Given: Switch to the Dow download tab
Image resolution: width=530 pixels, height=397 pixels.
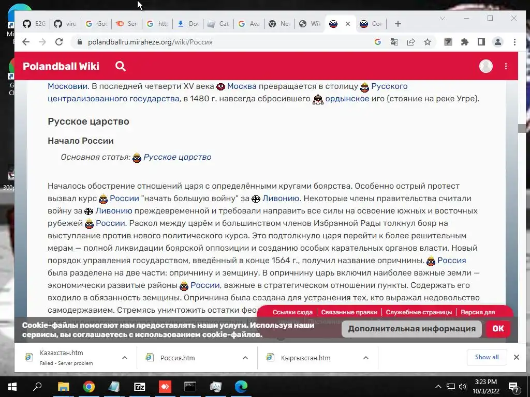Looking at the screenshot, I should [188, 24].
